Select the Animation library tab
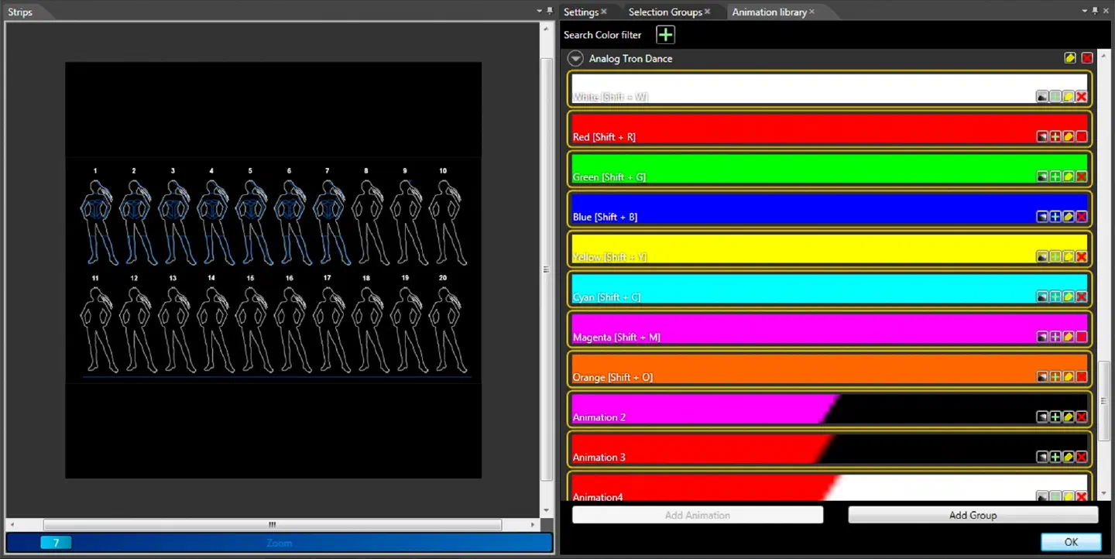 [x=769, y=12]
